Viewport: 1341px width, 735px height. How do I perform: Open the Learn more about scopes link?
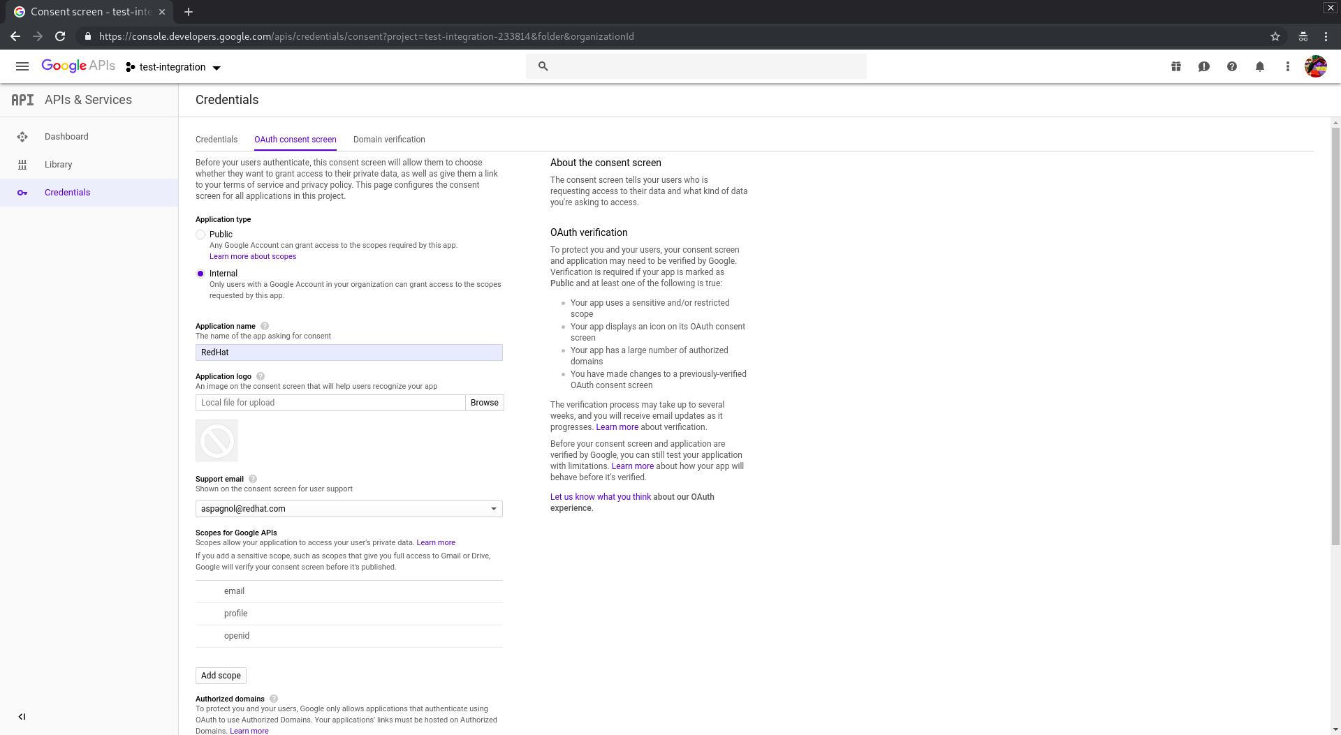tap(253, 257)
